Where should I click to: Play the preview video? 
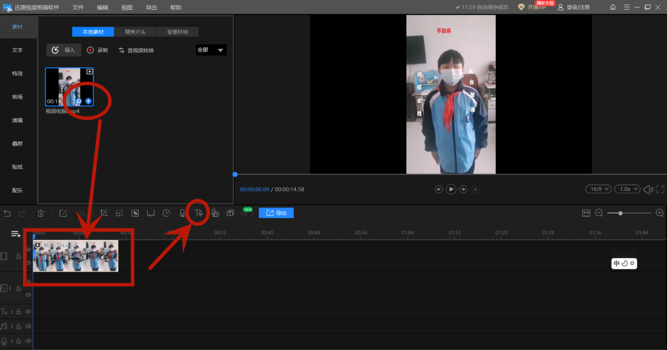pos(451,190)
